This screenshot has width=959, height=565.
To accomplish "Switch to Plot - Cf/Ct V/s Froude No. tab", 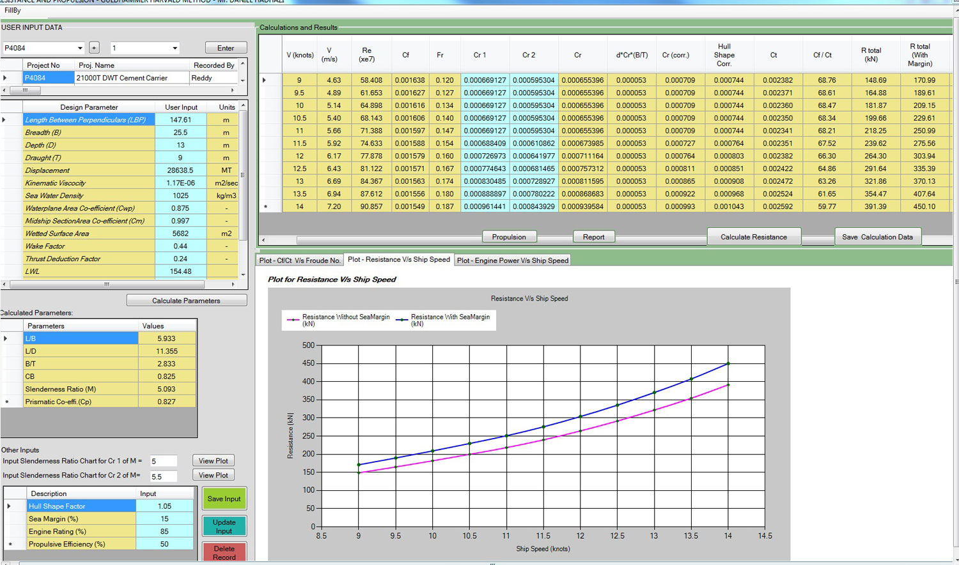I will 300,260.
